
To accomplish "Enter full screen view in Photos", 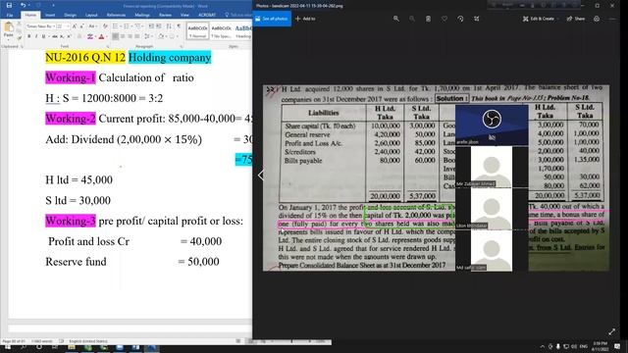I will pos(611,331).
